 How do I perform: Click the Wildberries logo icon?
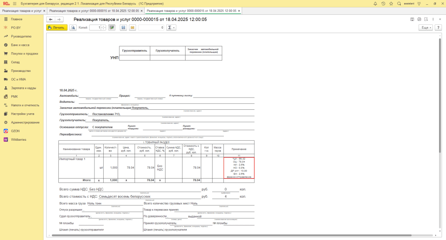pos(6,140)
